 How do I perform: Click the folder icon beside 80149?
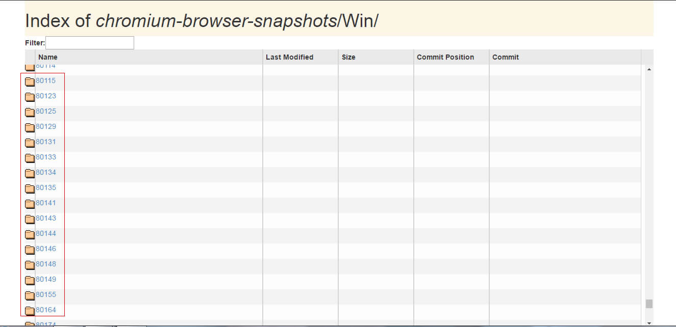30,280
